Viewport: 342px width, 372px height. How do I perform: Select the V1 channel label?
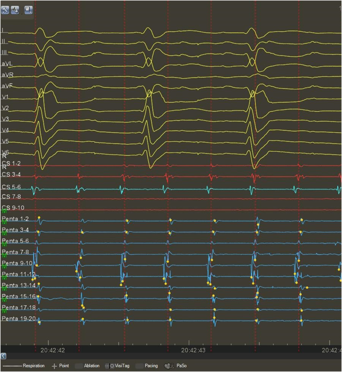pos(5,97)
